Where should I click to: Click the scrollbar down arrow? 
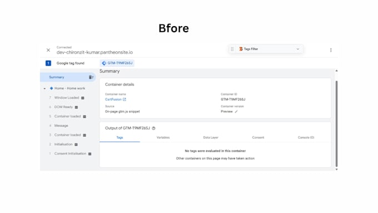click(x=336, y=169)
